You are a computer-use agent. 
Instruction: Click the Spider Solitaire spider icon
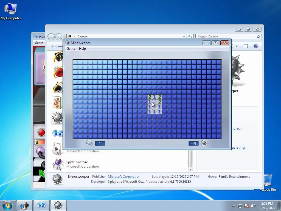pyautogui.click(x=58, y=164)
